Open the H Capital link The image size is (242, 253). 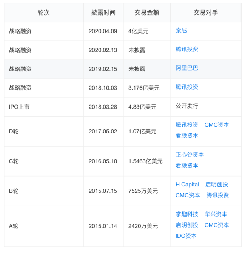click(x=187, y=184)
